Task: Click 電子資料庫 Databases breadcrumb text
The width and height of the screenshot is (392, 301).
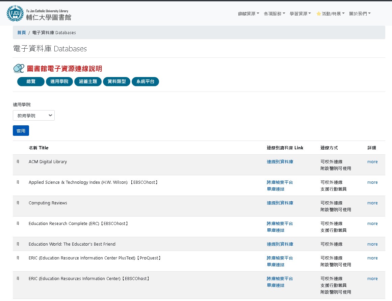Action: 54,32
